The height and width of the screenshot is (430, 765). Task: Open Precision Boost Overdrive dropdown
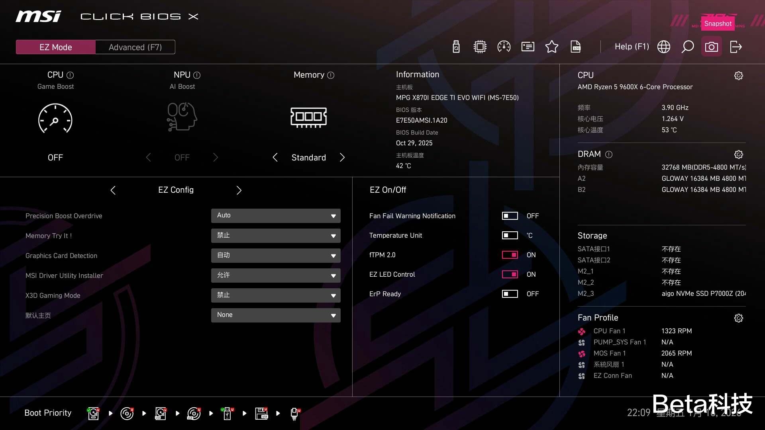(276, 216)
